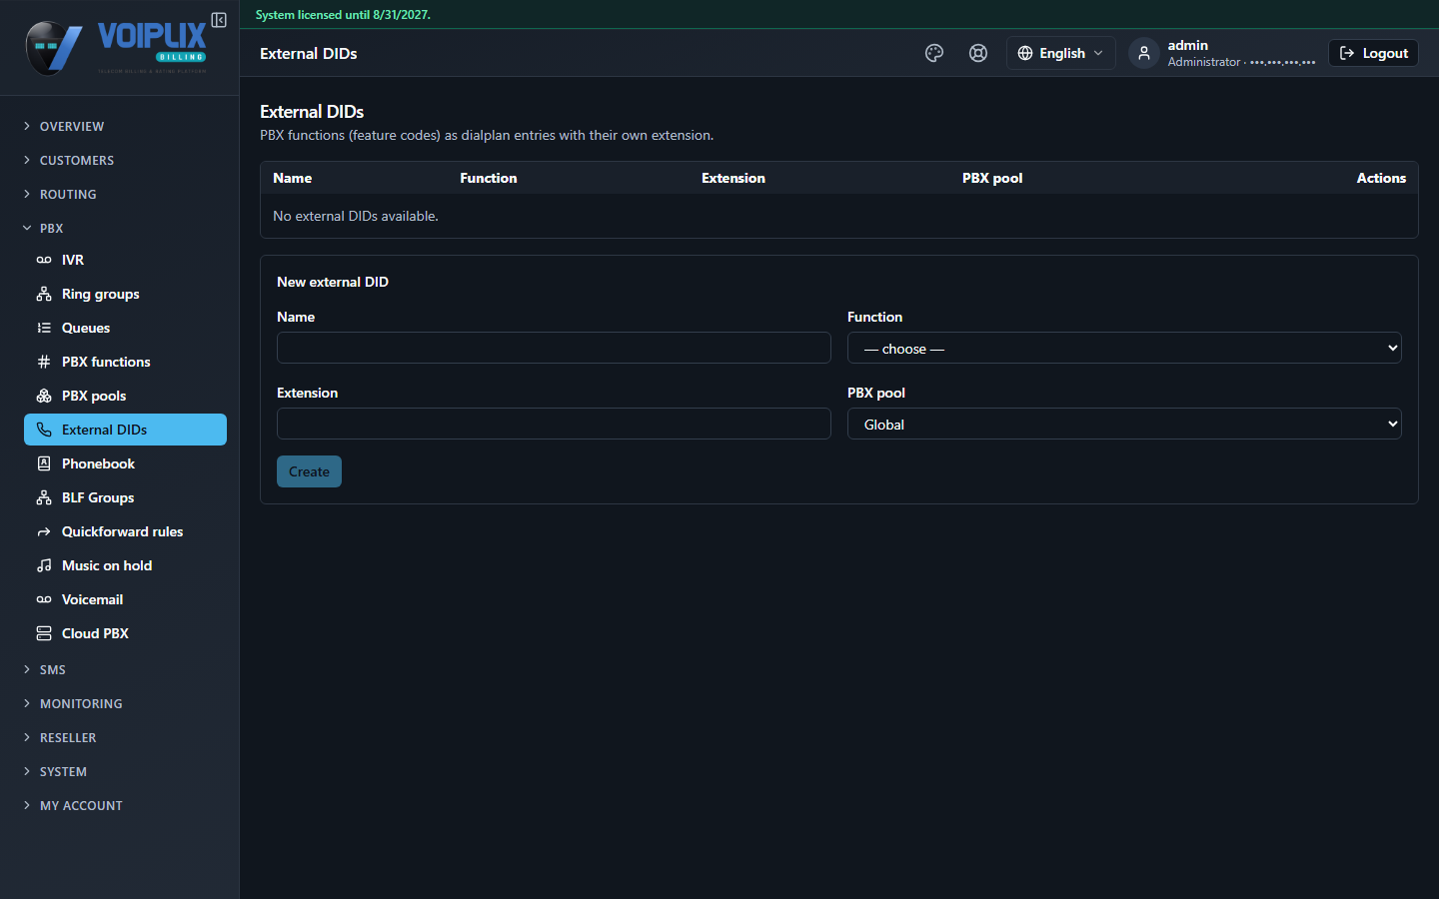Image resolution: width=1439 pixels, height=899 pixels.
Task: Open IVR in the PBX menu
Action: click(x=125, y=260)
